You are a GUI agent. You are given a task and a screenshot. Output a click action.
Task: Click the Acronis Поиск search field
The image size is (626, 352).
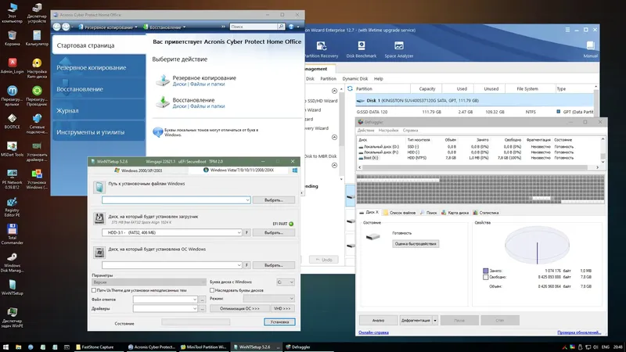pyautogui.click(x=253, y=27)
